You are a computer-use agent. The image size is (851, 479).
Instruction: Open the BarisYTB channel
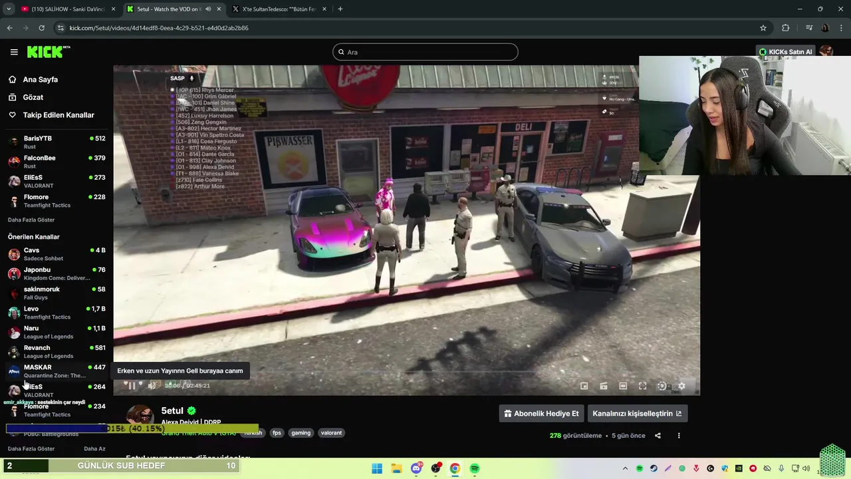coord(56,142)
